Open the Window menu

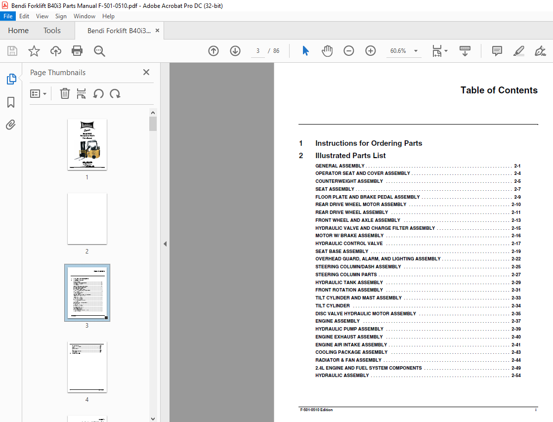(85, 16)
